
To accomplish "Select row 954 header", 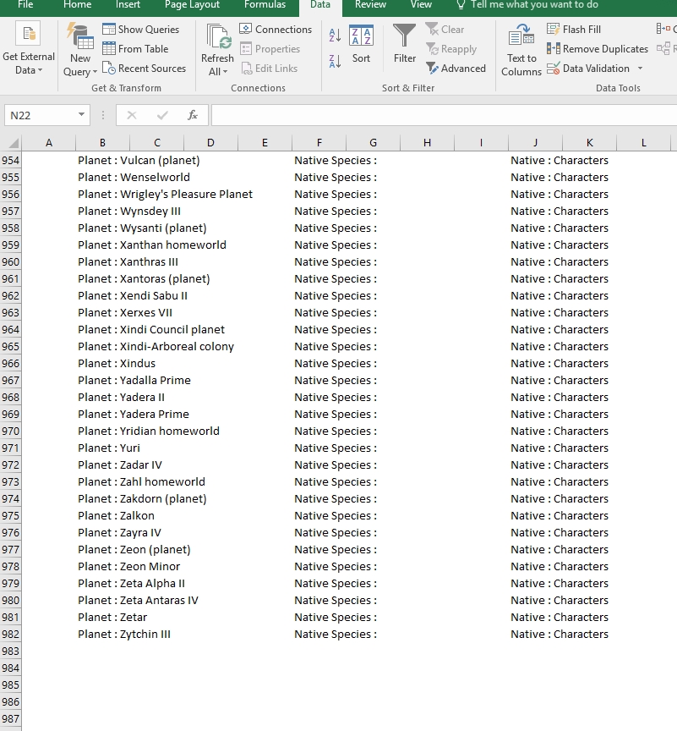I will point(10,161).
